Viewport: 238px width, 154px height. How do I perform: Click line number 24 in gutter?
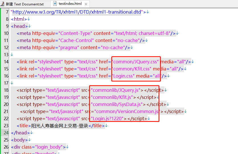point(6,133)
